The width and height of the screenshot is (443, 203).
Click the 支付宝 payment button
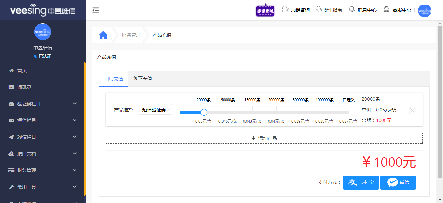(361, 182)
